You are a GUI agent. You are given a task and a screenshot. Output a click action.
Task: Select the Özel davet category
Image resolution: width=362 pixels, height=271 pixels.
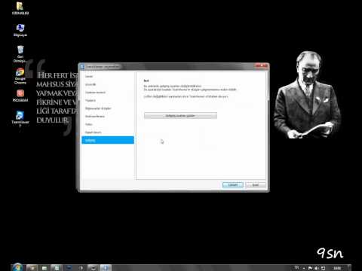pyautogui.click(x=108, y=132)
